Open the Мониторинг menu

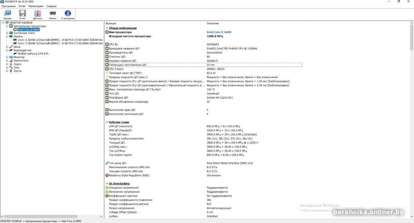tap(36, 6)
